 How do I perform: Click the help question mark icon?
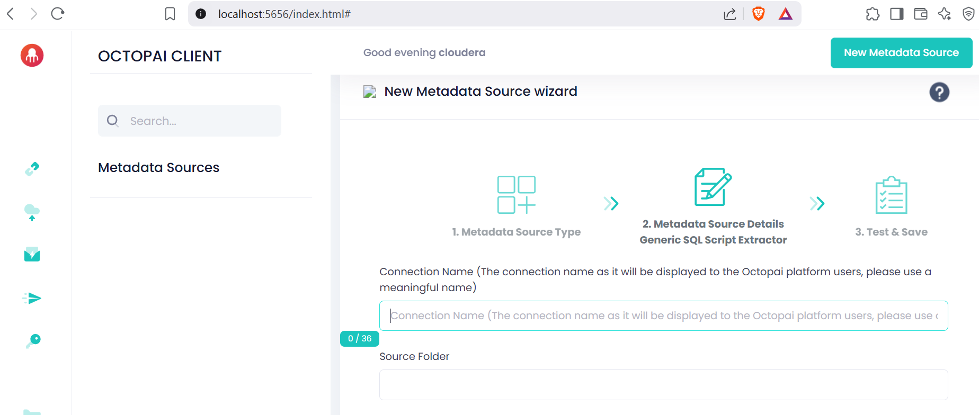coord(939,92)
